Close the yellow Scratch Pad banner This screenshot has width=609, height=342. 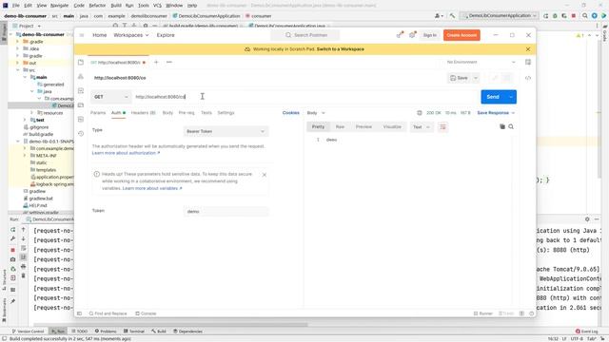click(528, 49)
